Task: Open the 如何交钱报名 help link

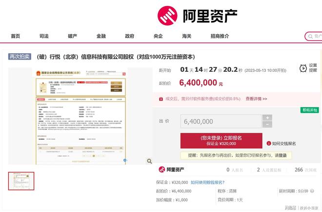Action: [284, 144]
